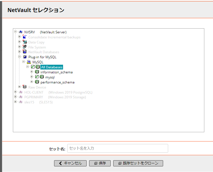Click the 既存セットをクローン button
Viewport: 213px width, 172px height.
(138, 163)
